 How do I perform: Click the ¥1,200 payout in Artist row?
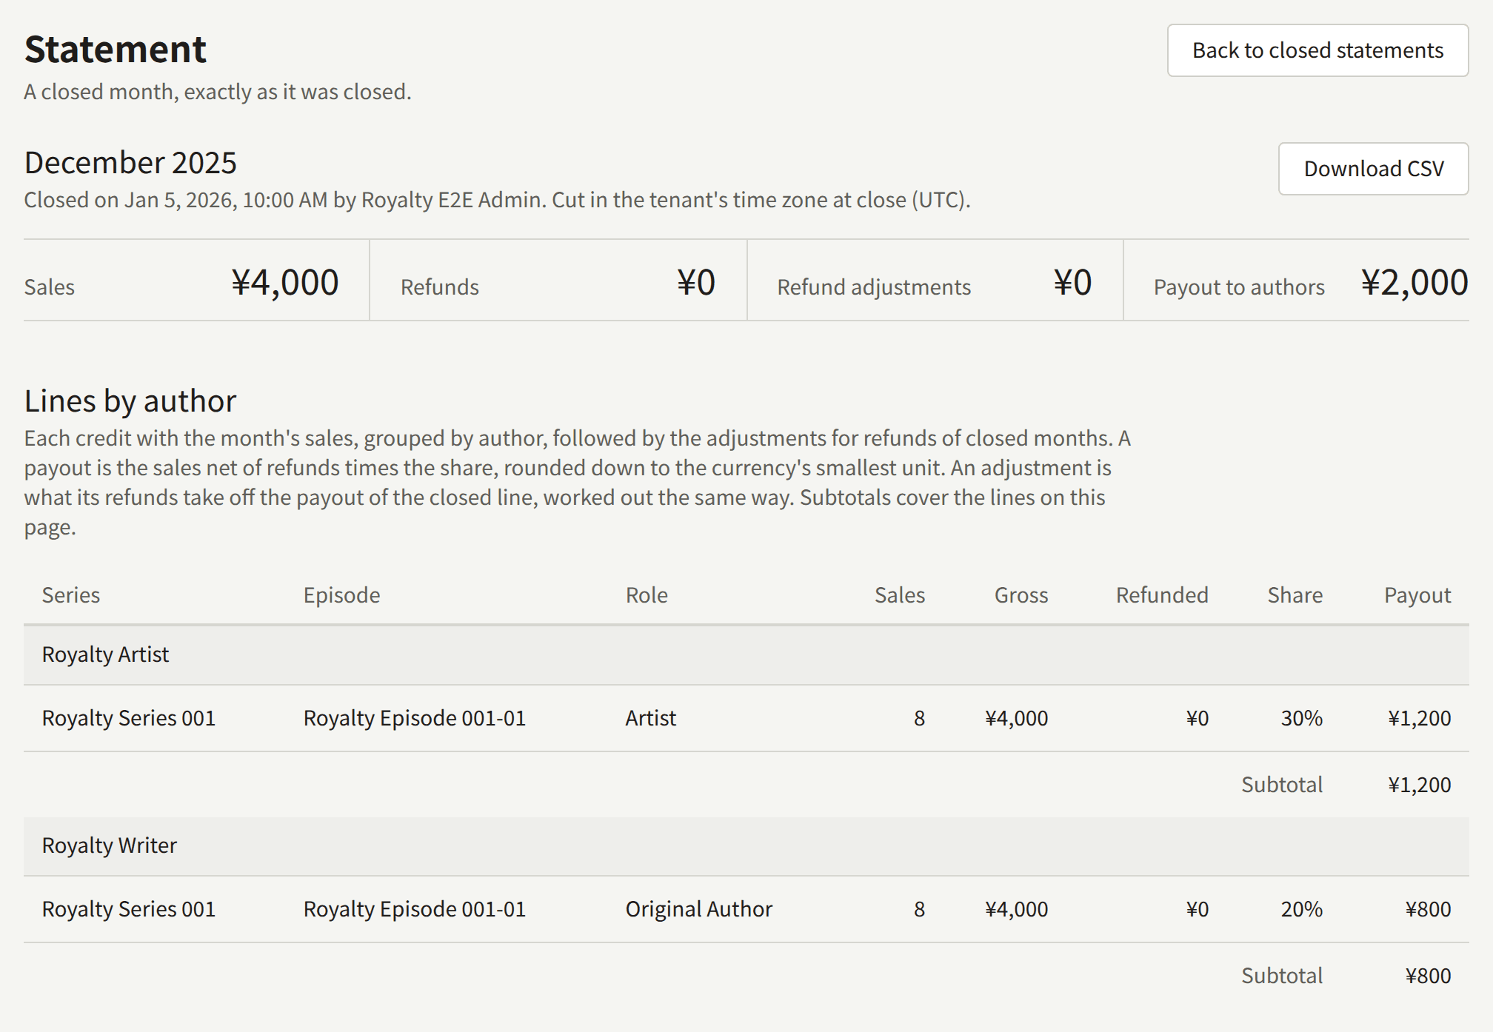[x=1420, y=718]
